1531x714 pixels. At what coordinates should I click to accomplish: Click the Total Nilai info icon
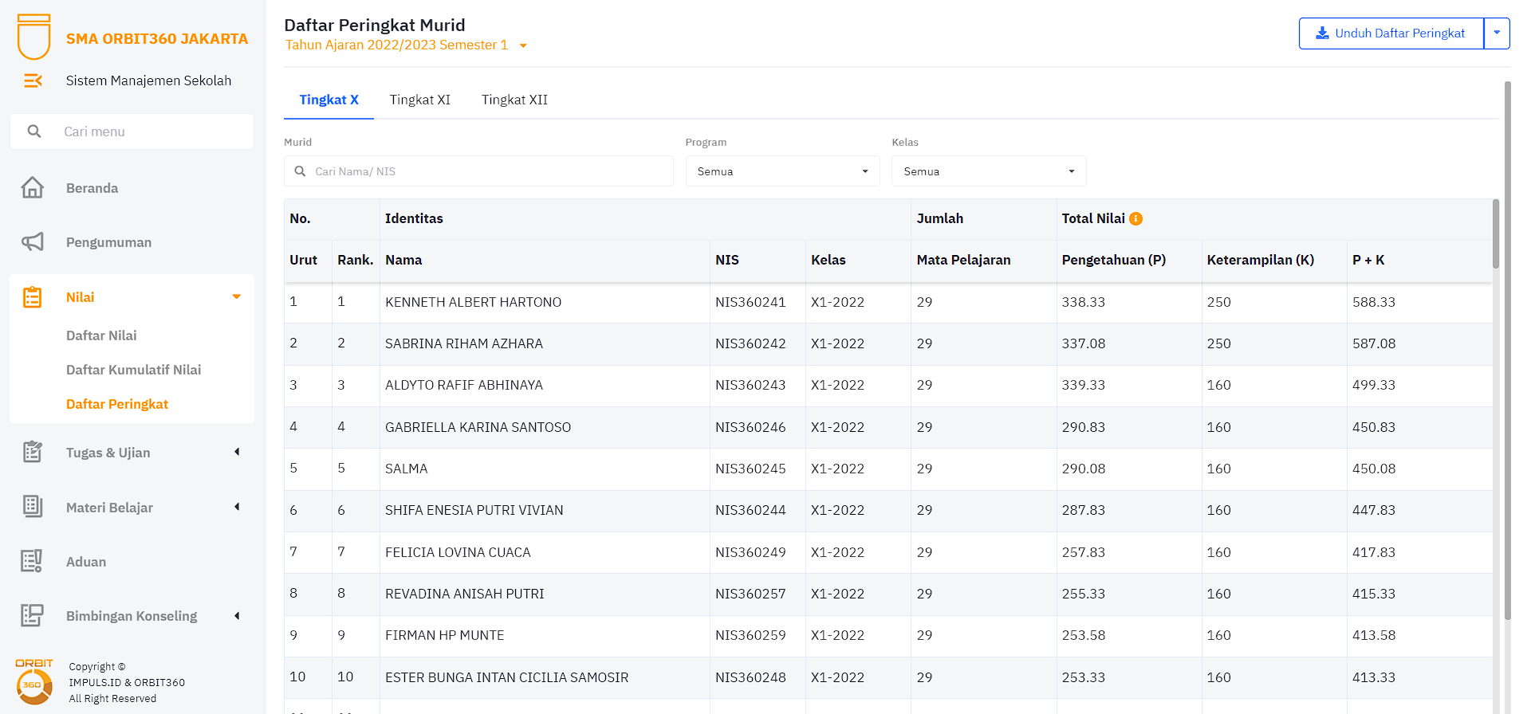tap(1136, 218)
